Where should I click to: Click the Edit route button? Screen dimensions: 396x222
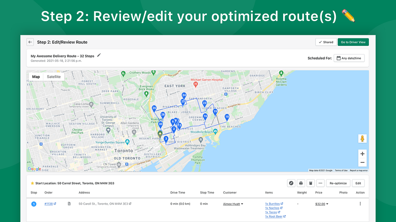click(x=358, y=183)
